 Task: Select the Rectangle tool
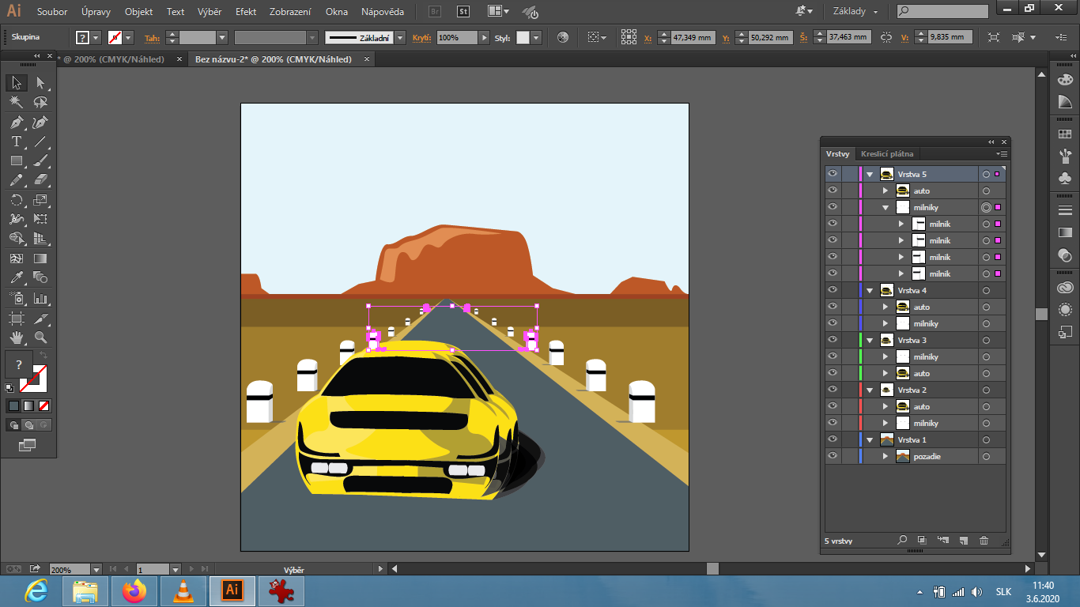point(16,161)
